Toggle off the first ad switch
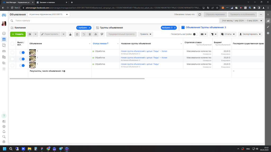 pyautogui.click(x=22, y=53)
